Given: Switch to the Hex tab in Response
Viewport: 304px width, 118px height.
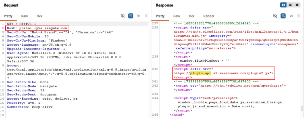Looking at the screenshot, I should (192, 16).
